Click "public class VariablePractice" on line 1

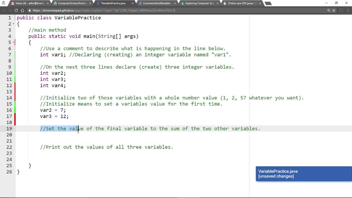(x=59, y=18)
